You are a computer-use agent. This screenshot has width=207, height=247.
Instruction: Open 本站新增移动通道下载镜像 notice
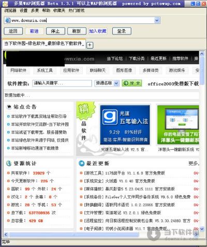pos(35,148)
